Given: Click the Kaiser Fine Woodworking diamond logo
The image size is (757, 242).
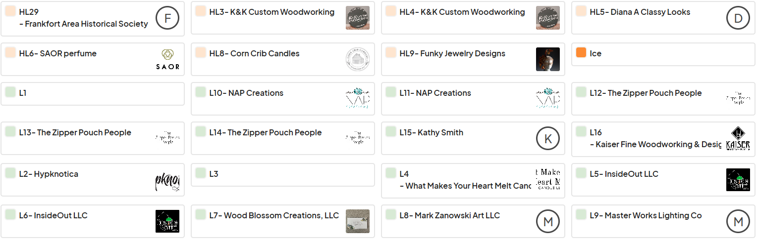Looking at the screenshot, I should tap(738, 138).
